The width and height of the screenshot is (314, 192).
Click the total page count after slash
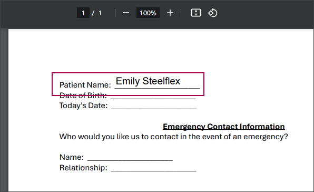click(100, 13)
